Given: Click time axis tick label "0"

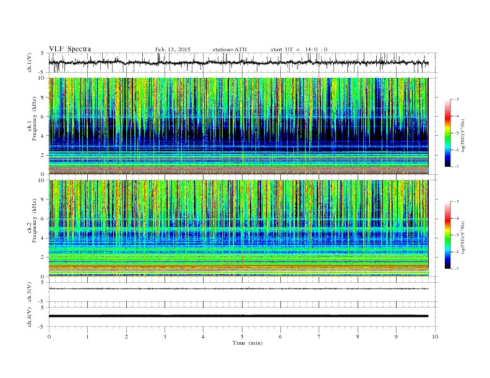Looking at the screenshot, I should [x=49, y=337].
